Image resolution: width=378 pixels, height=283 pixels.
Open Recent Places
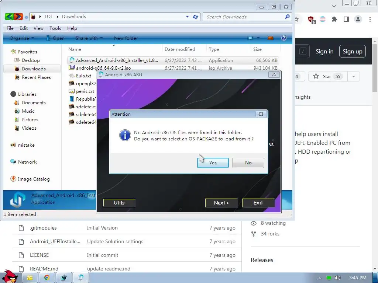pyautogui.click(x=36, y=77)
